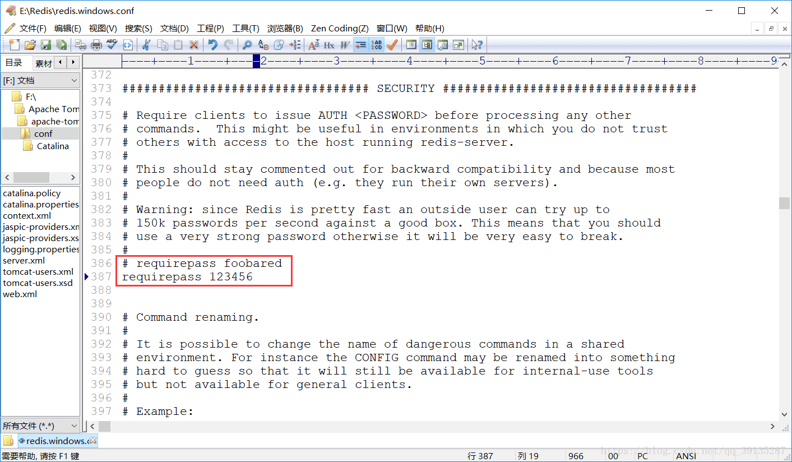The image size is (792, 462).
Task: Open the 编辑(E) menu
Action: 68,29
